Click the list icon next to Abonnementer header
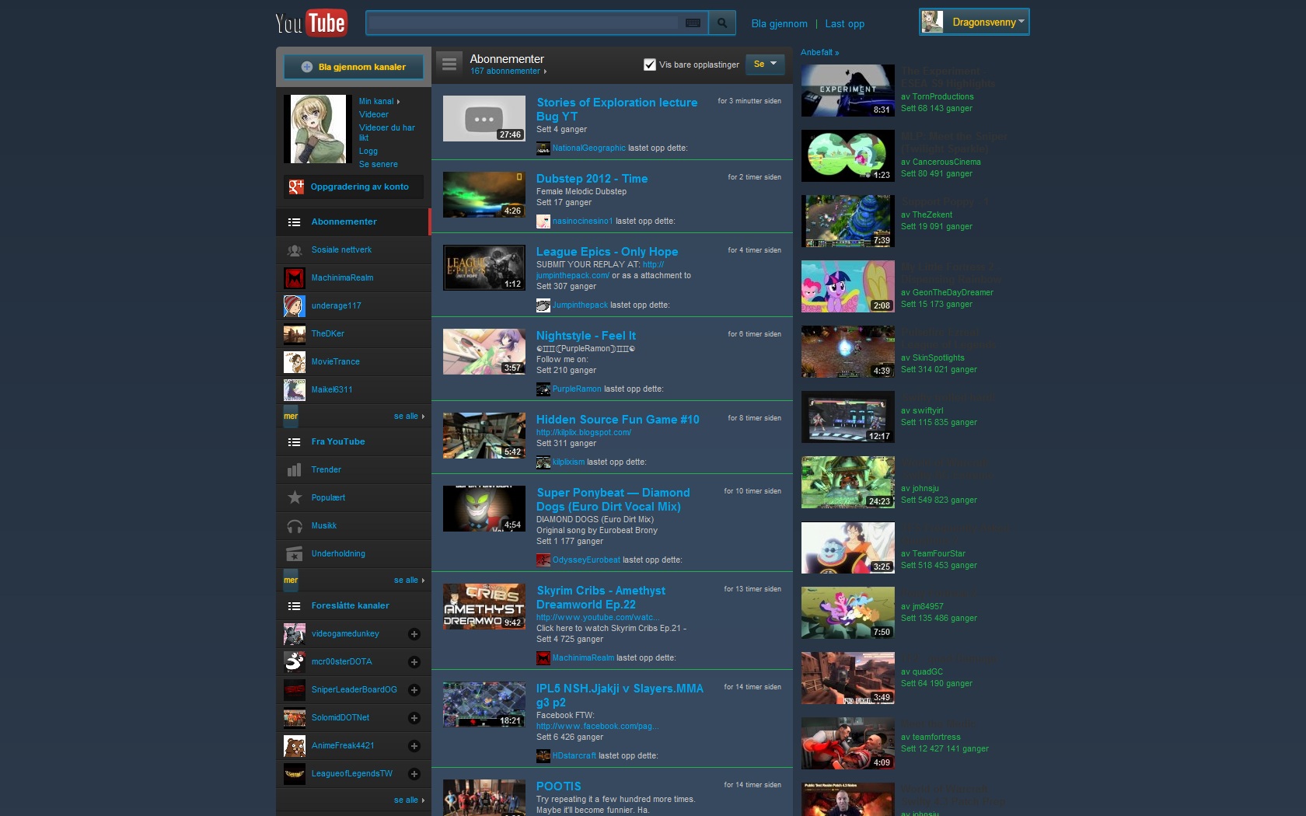Image resolution: width=1306 pixels, height=816 pixels. [x=449, y=65]
